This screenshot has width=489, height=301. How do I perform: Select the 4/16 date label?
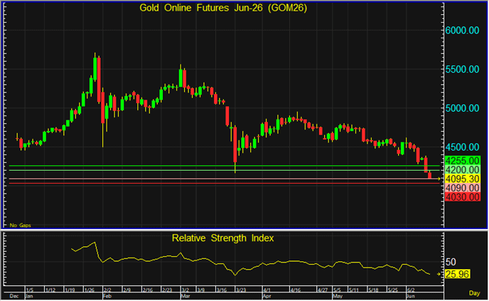click(296, 290)
